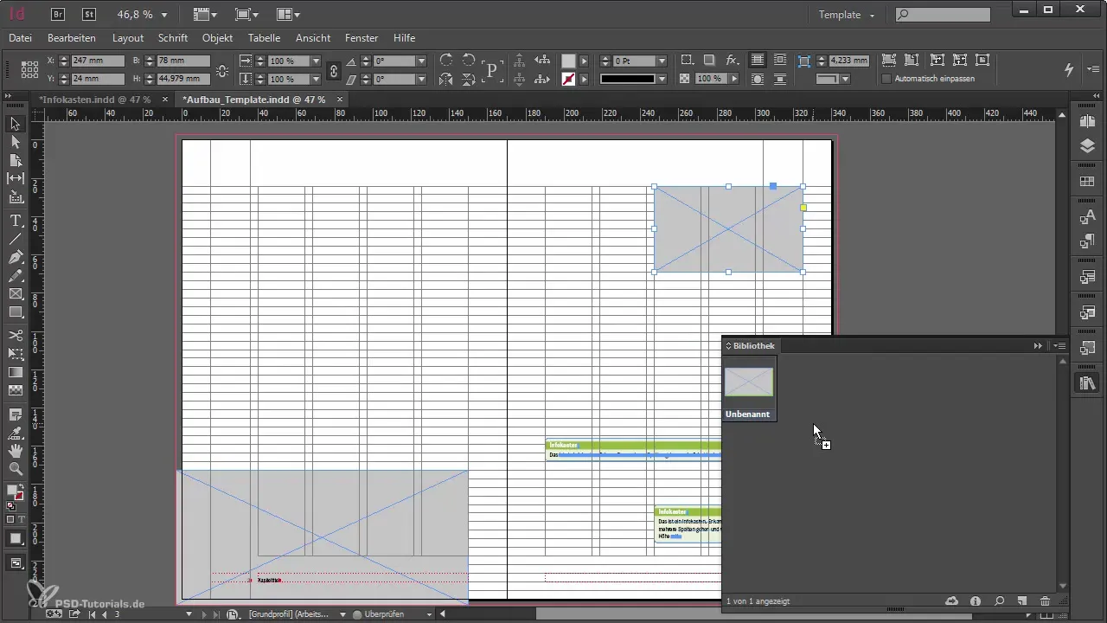Toggle formatting affects text button
This screenshot has height=623, width=1107.
click(x=20, y=519)
